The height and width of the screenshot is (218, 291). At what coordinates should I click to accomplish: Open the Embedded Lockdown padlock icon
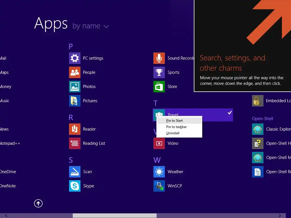(x=257, y=101)
